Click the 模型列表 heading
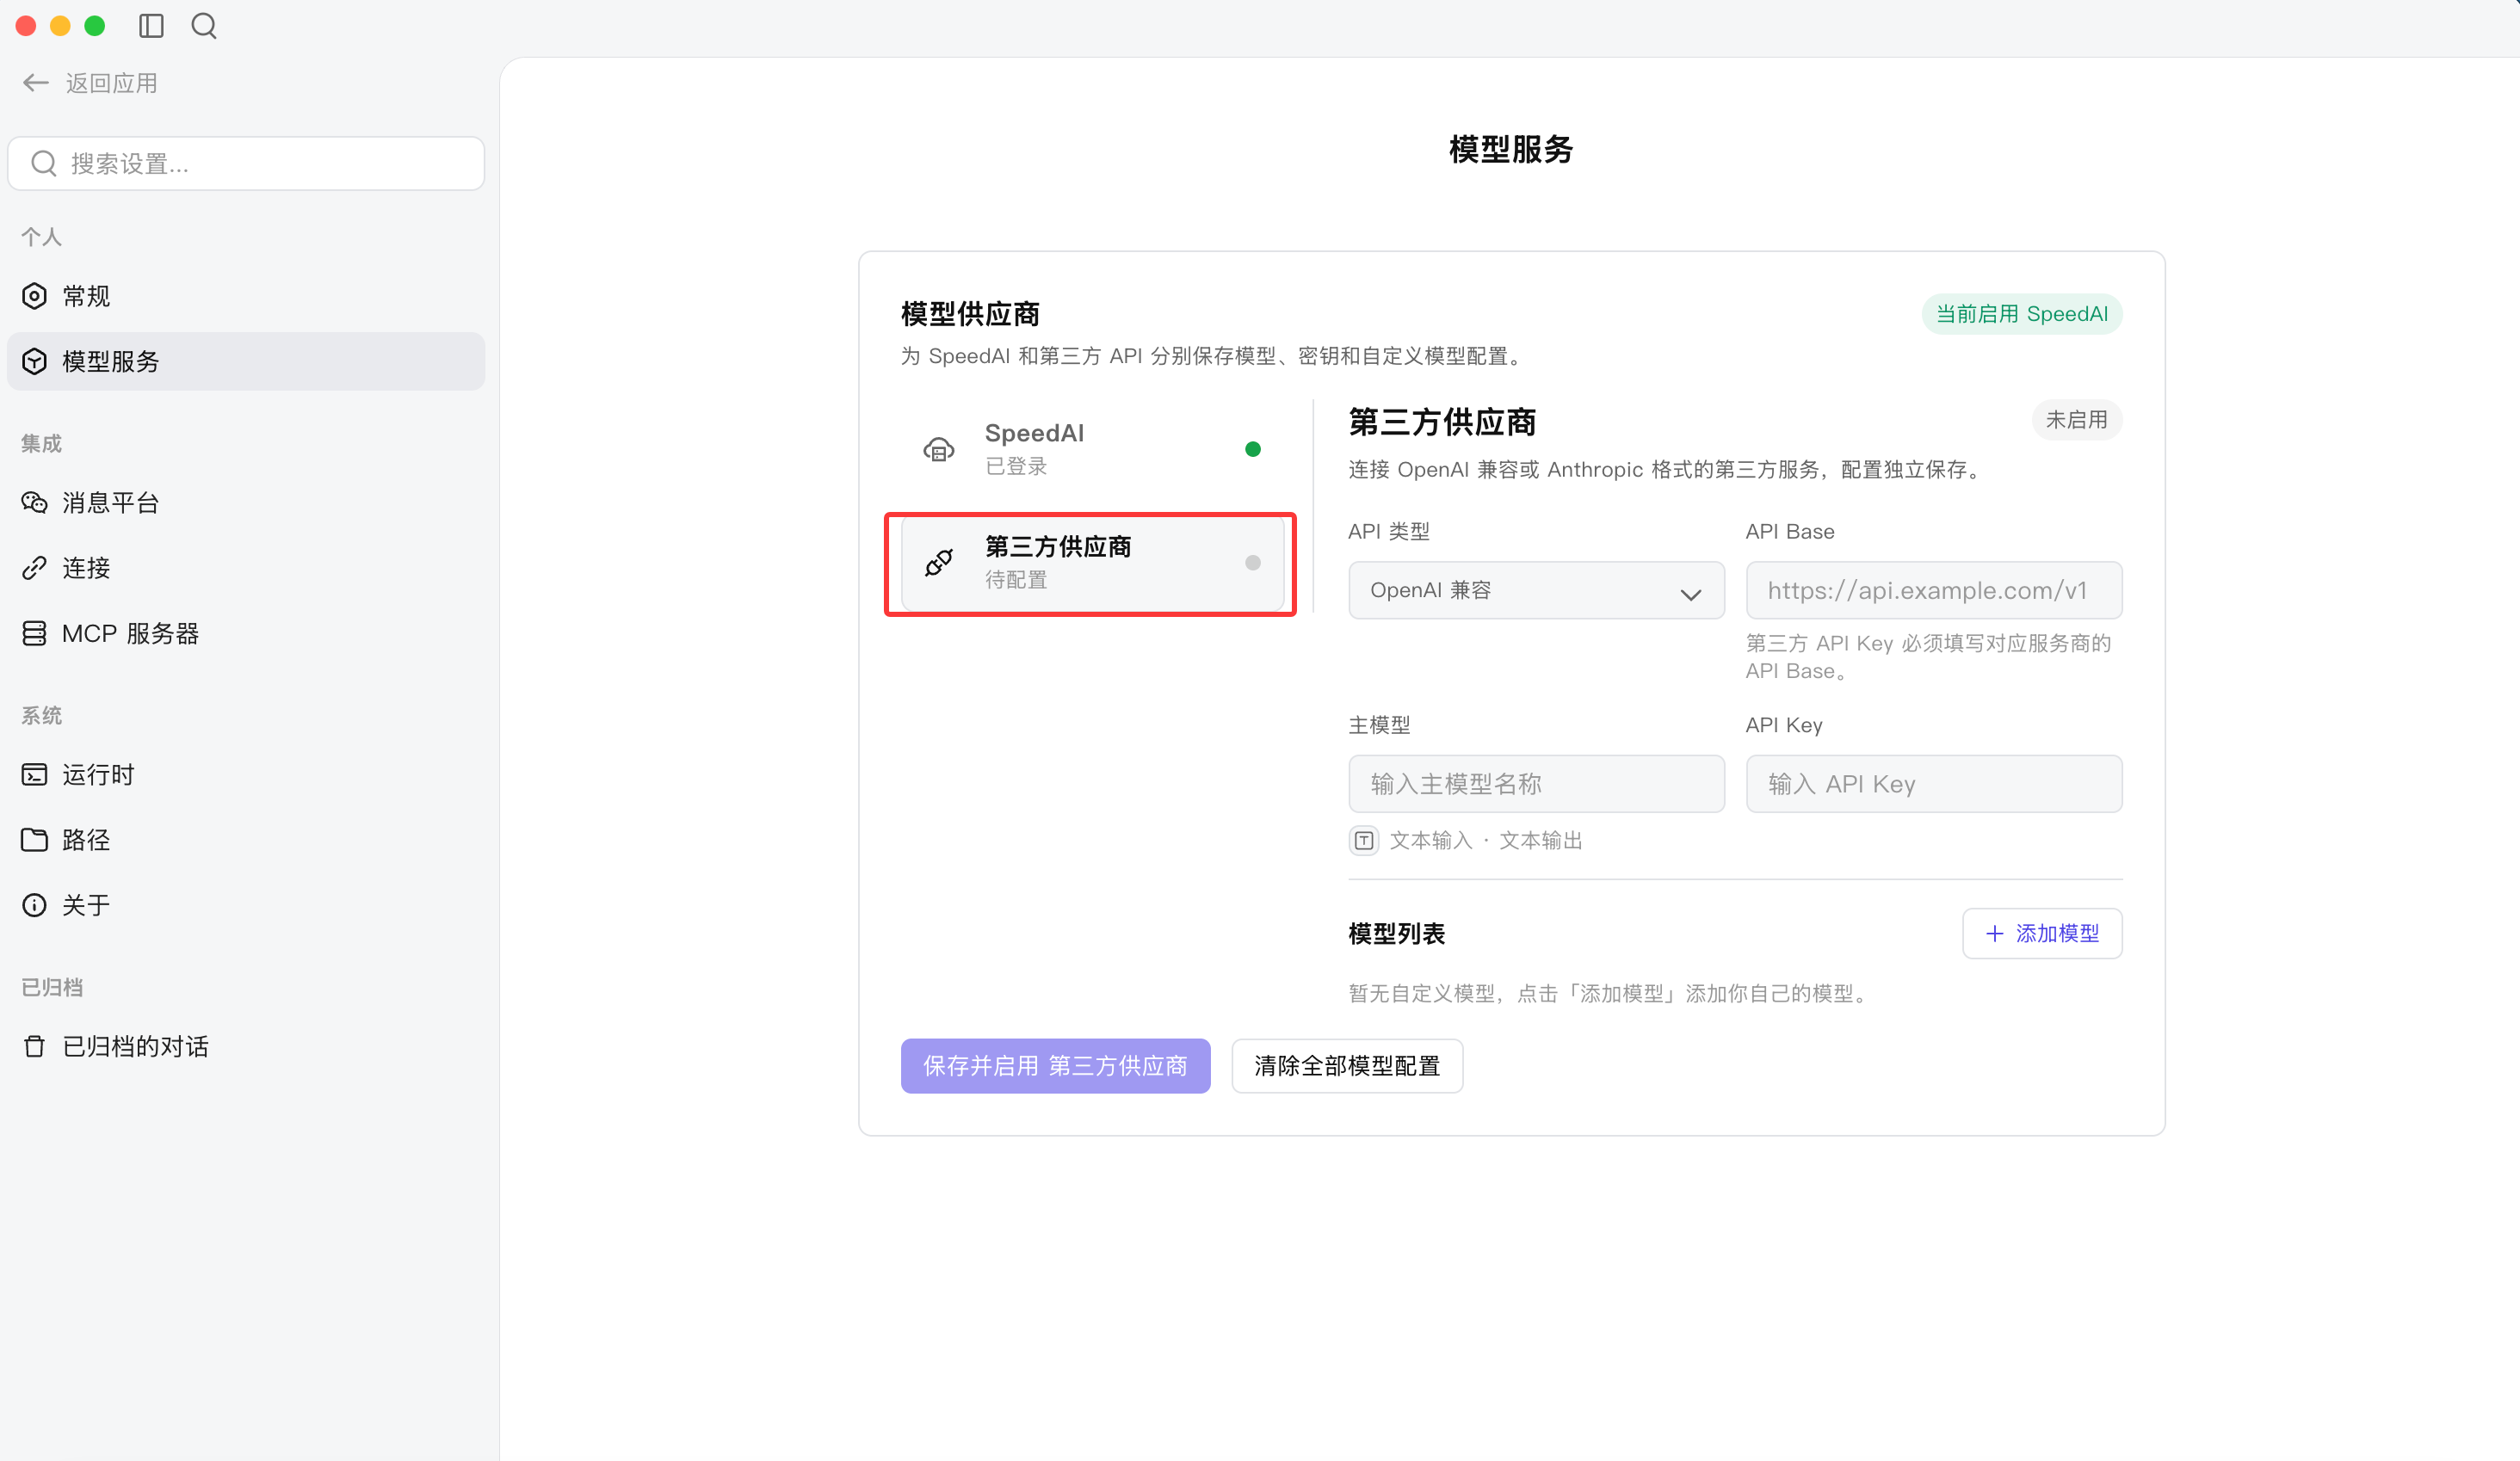 [1396, 933]
